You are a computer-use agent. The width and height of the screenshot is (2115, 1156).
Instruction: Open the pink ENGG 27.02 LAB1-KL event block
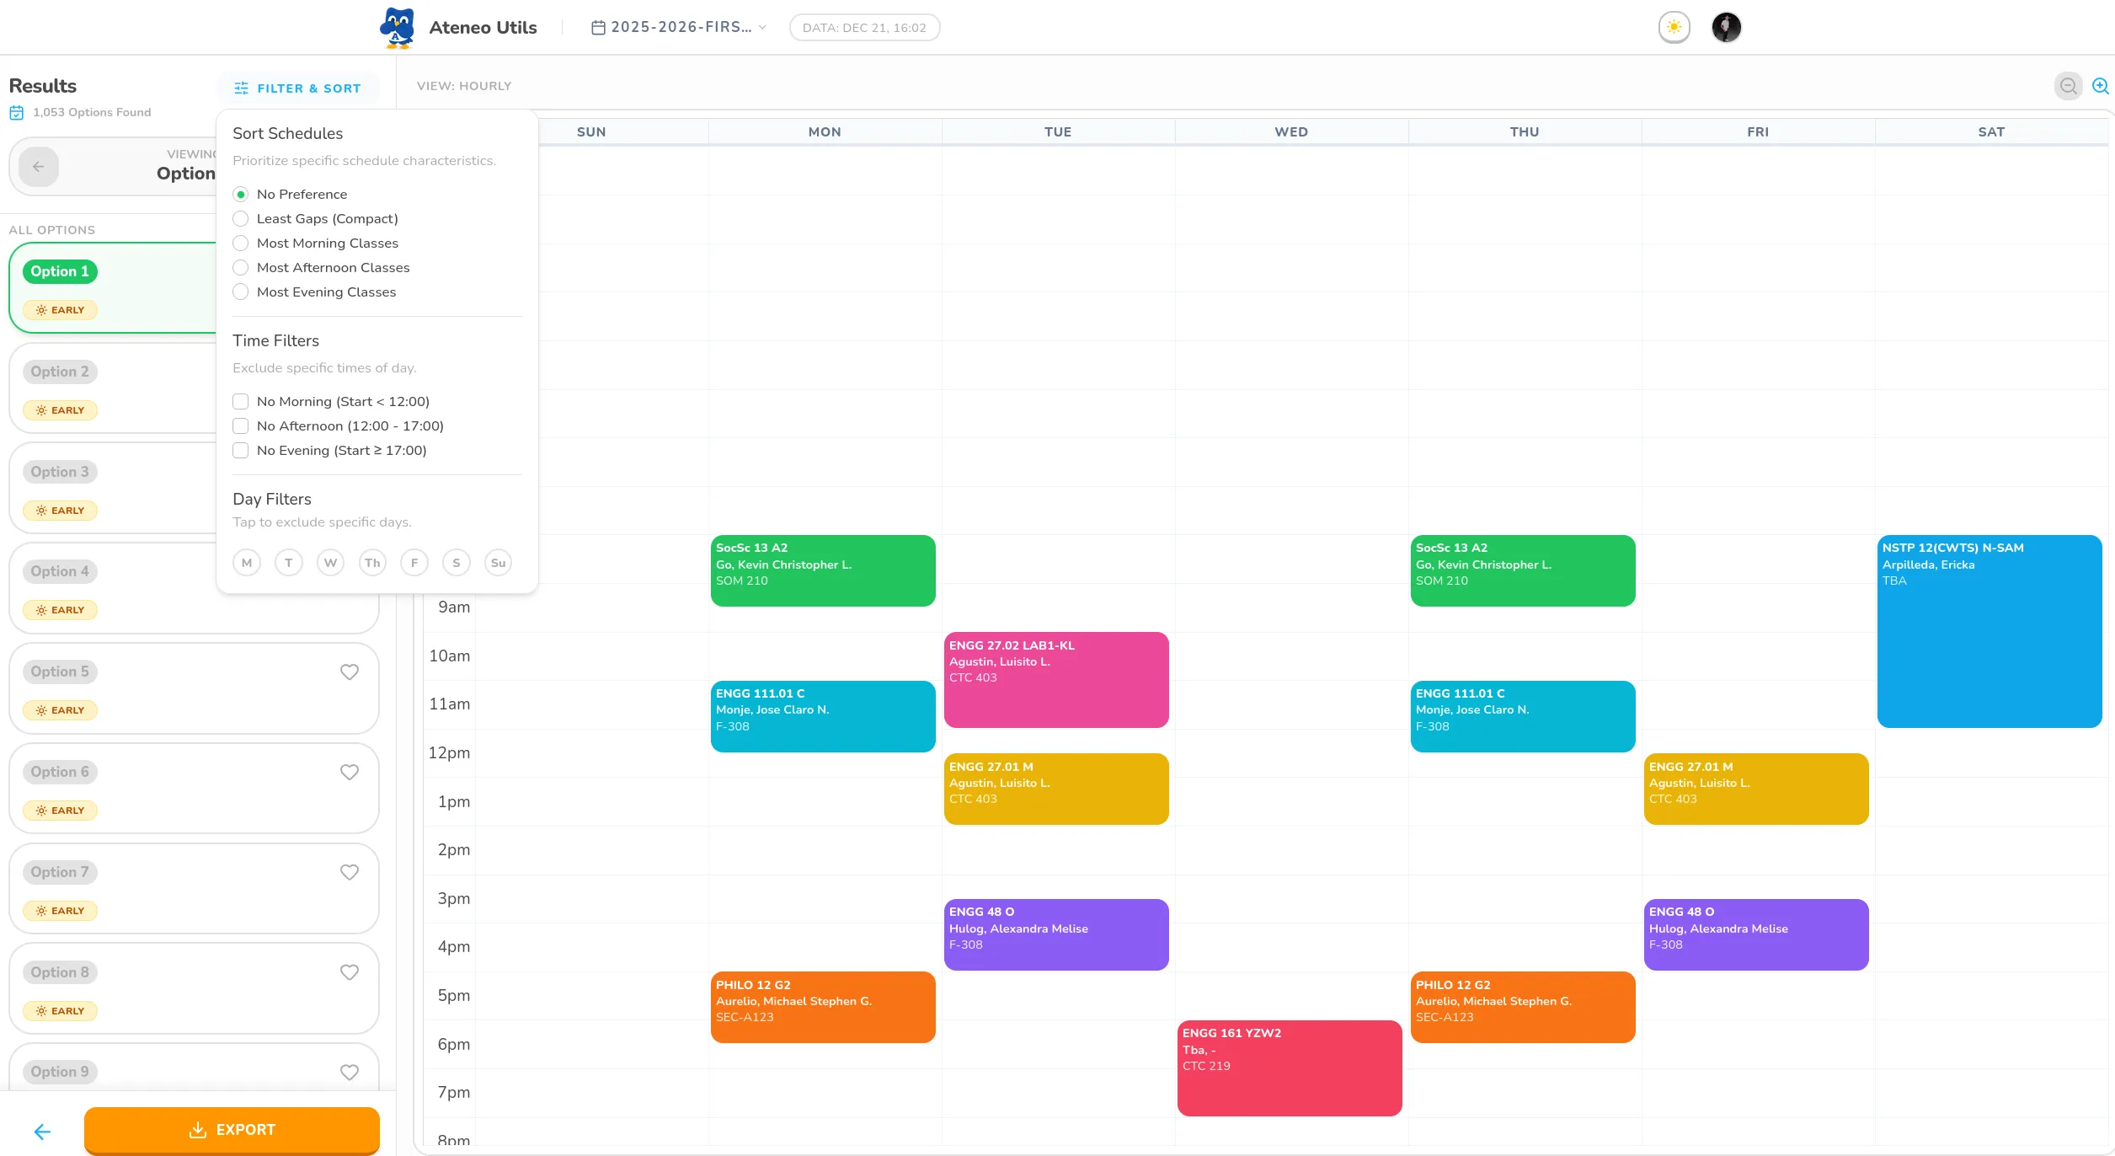point(1056,679)
